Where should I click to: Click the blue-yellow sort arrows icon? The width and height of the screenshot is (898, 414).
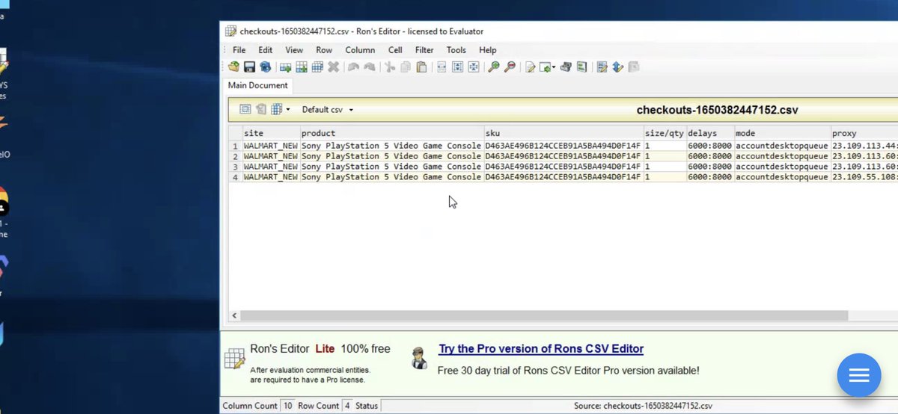tap(617, 67)
